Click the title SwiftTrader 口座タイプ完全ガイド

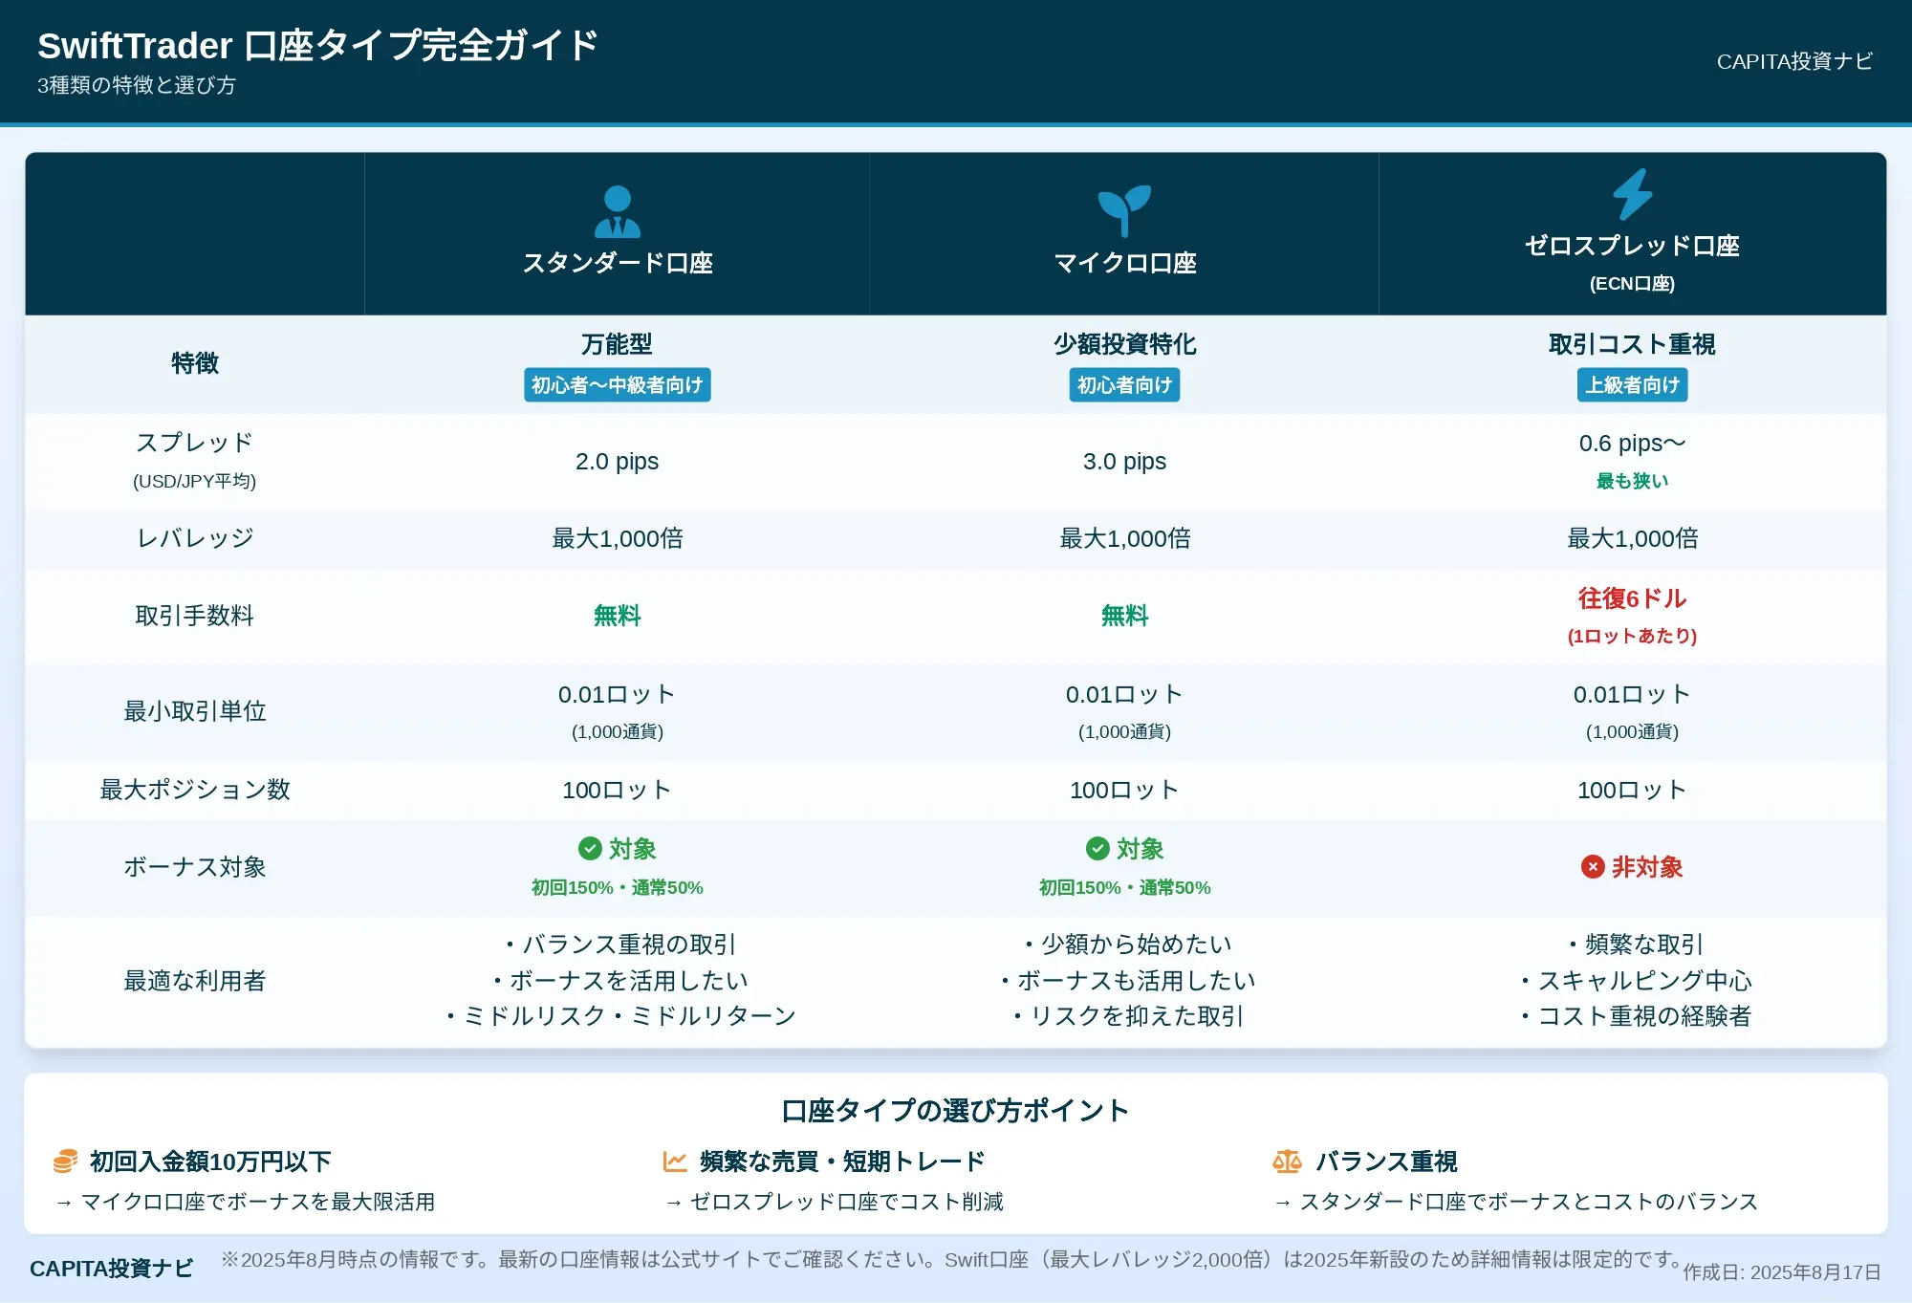coord(317,45)
